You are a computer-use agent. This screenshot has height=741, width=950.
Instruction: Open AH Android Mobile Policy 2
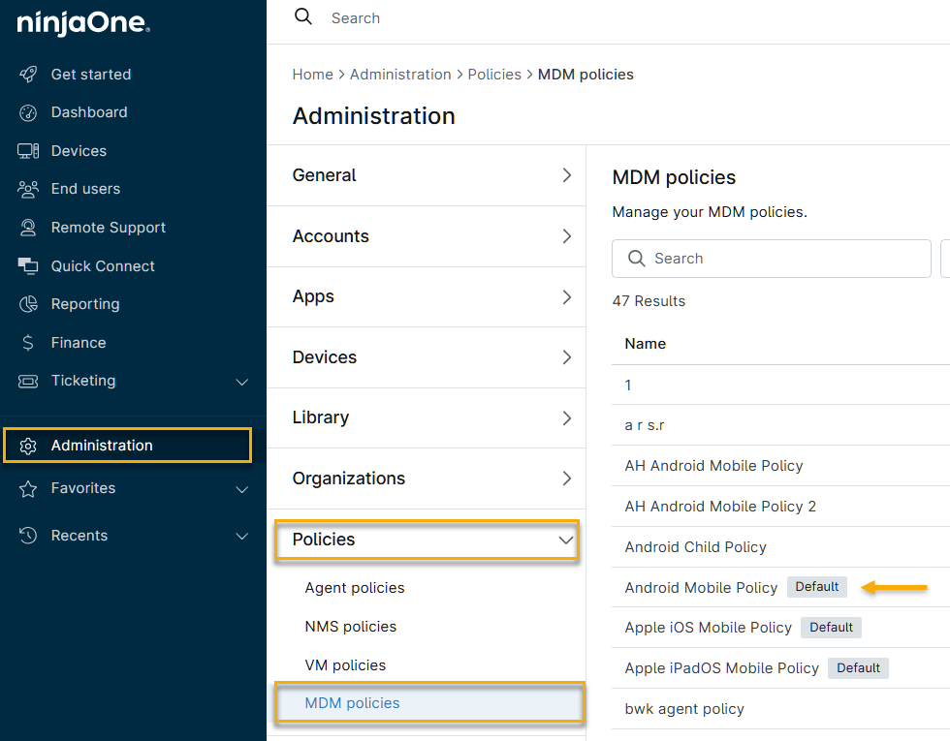pyautogui.click(x=720, y=506)
